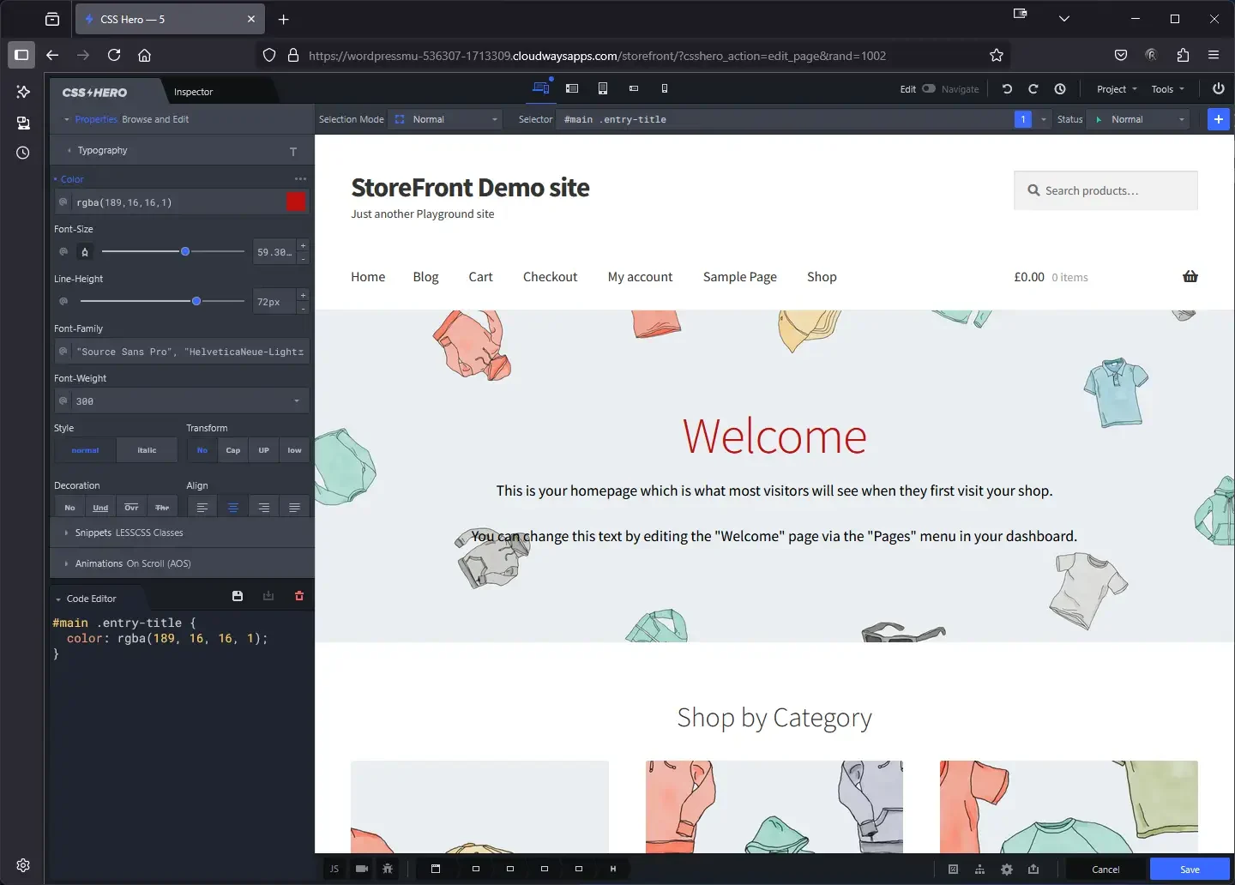This screenshot has width=1235, height=885.
Task: Open the Status Normal dropdown
Action: (x=1139, y=119)
